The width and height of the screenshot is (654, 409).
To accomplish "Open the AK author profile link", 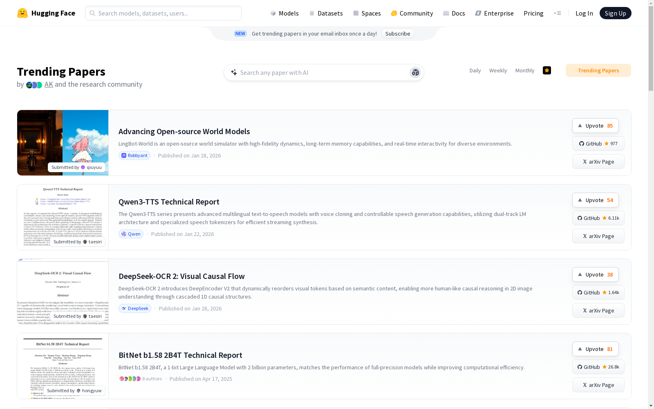I will [x=49, y=84].
